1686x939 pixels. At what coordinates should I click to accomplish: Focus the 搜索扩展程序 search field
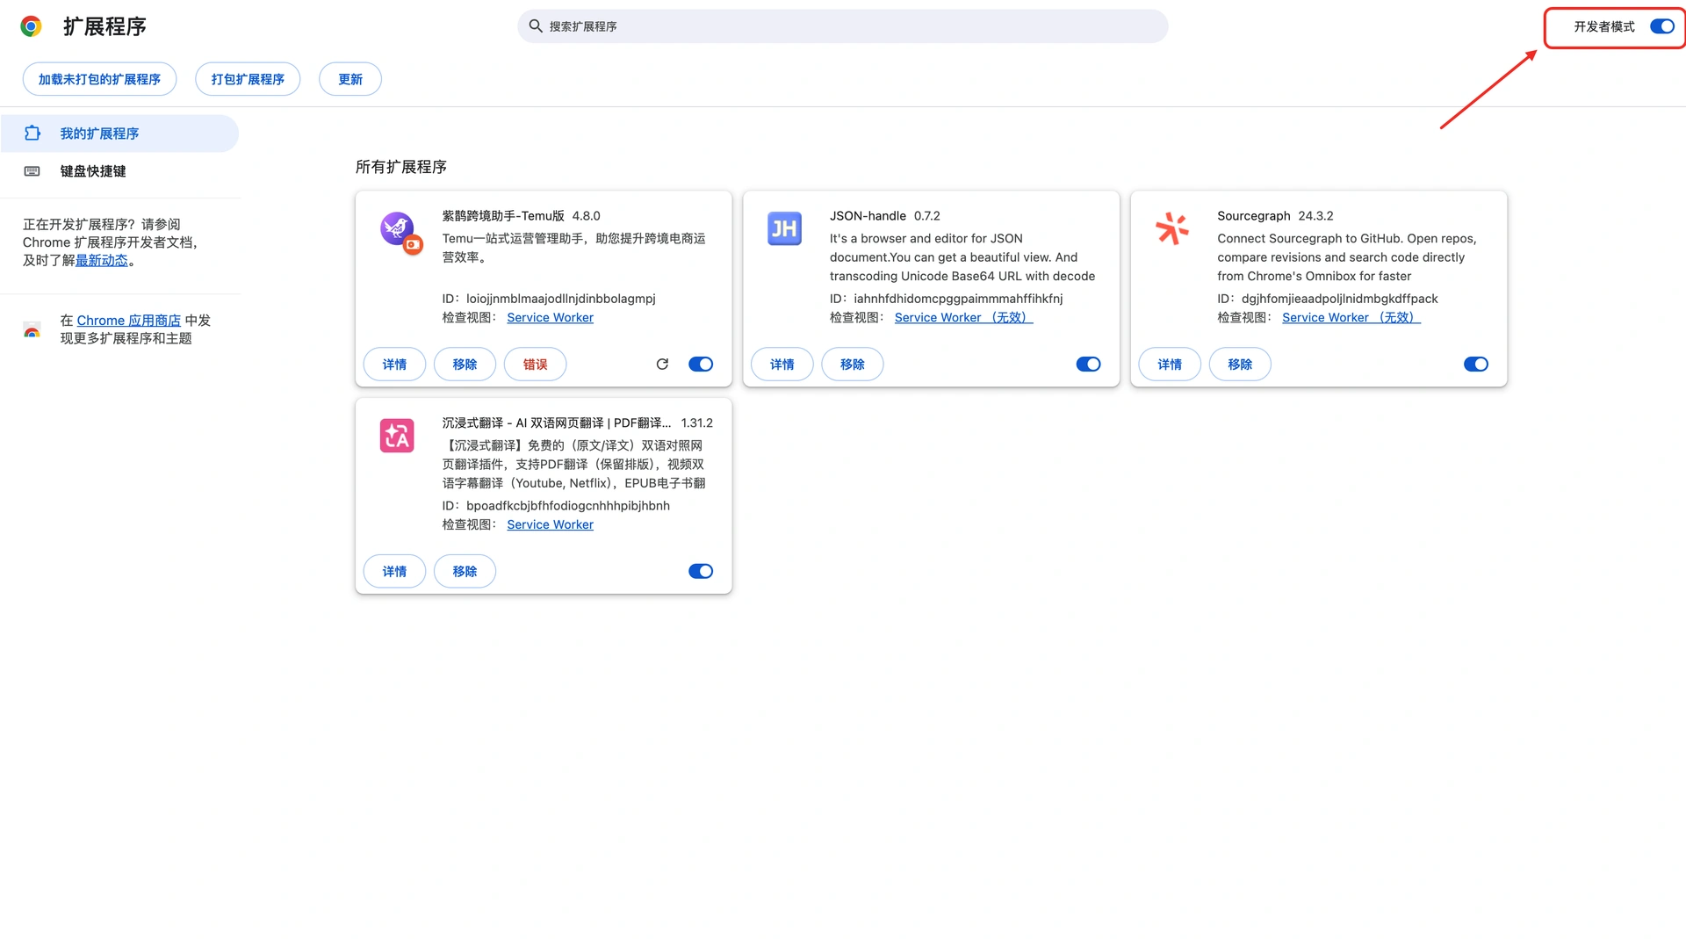pos(843,26)
